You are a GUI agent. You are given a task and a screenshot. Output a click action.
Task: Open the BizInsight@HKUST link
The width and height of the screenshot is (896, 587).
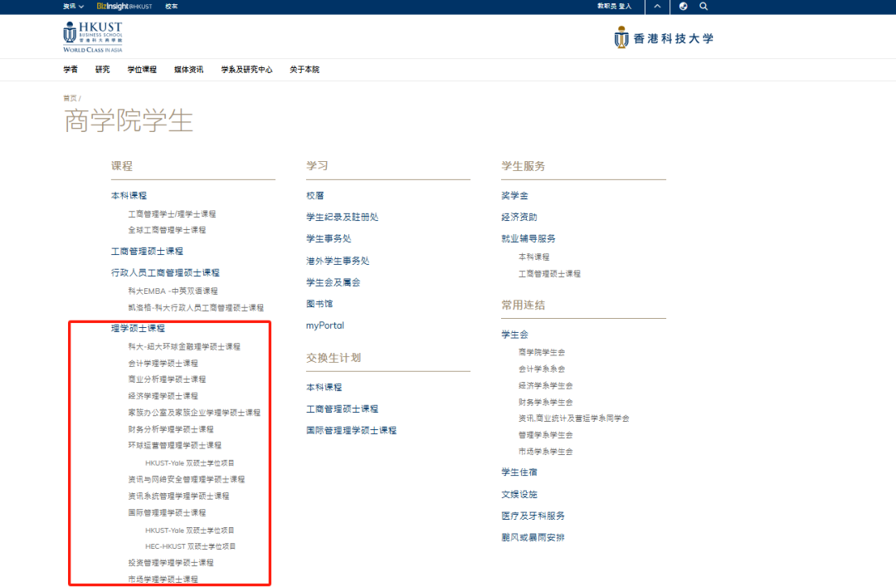[124, 7]
